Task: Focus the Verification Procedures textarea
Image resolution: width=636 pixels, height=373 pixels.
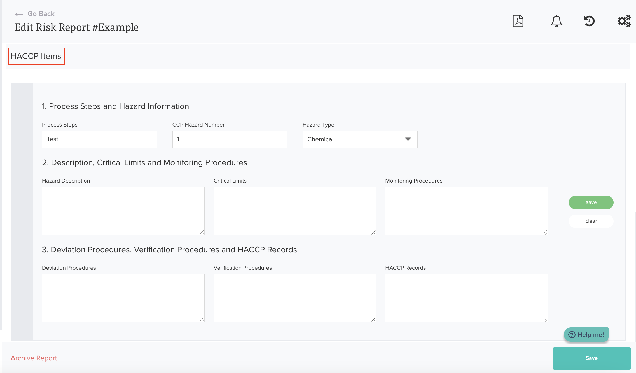Action: click(x=294, y=298)
